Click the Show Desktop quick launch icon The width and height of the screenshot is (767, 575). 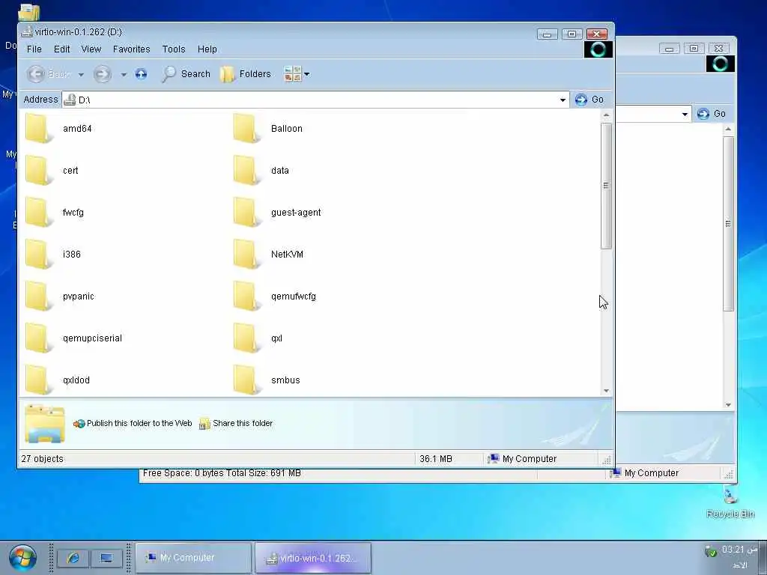click(x=106, y=558)
